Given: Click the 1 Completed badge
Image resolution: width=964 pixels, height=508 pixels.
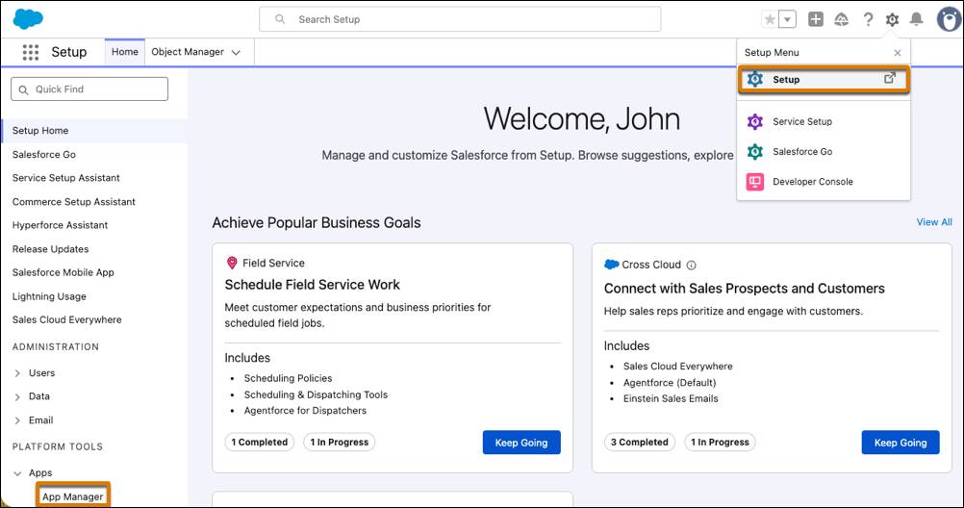Looking at the screenshot, I should [260, 443].
